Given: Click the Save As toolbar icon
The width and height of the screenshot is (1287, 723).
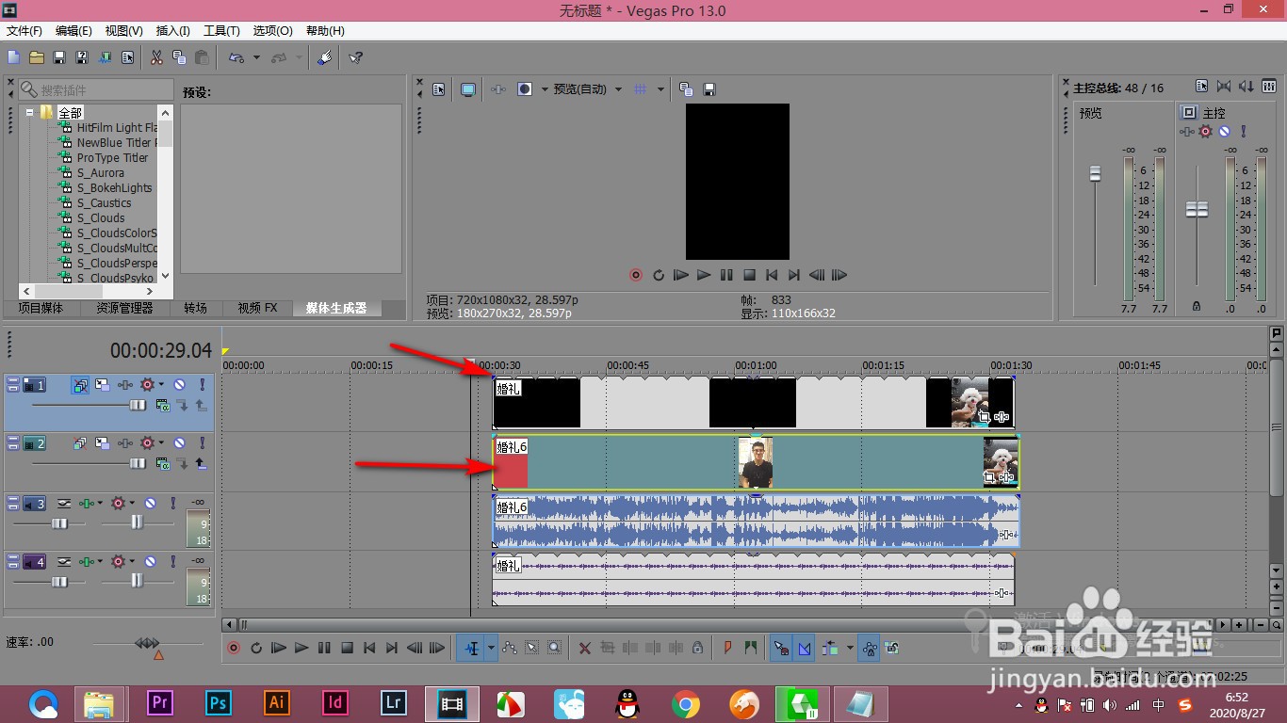Looking at the screenshot, I should click(x=82, y=57).
